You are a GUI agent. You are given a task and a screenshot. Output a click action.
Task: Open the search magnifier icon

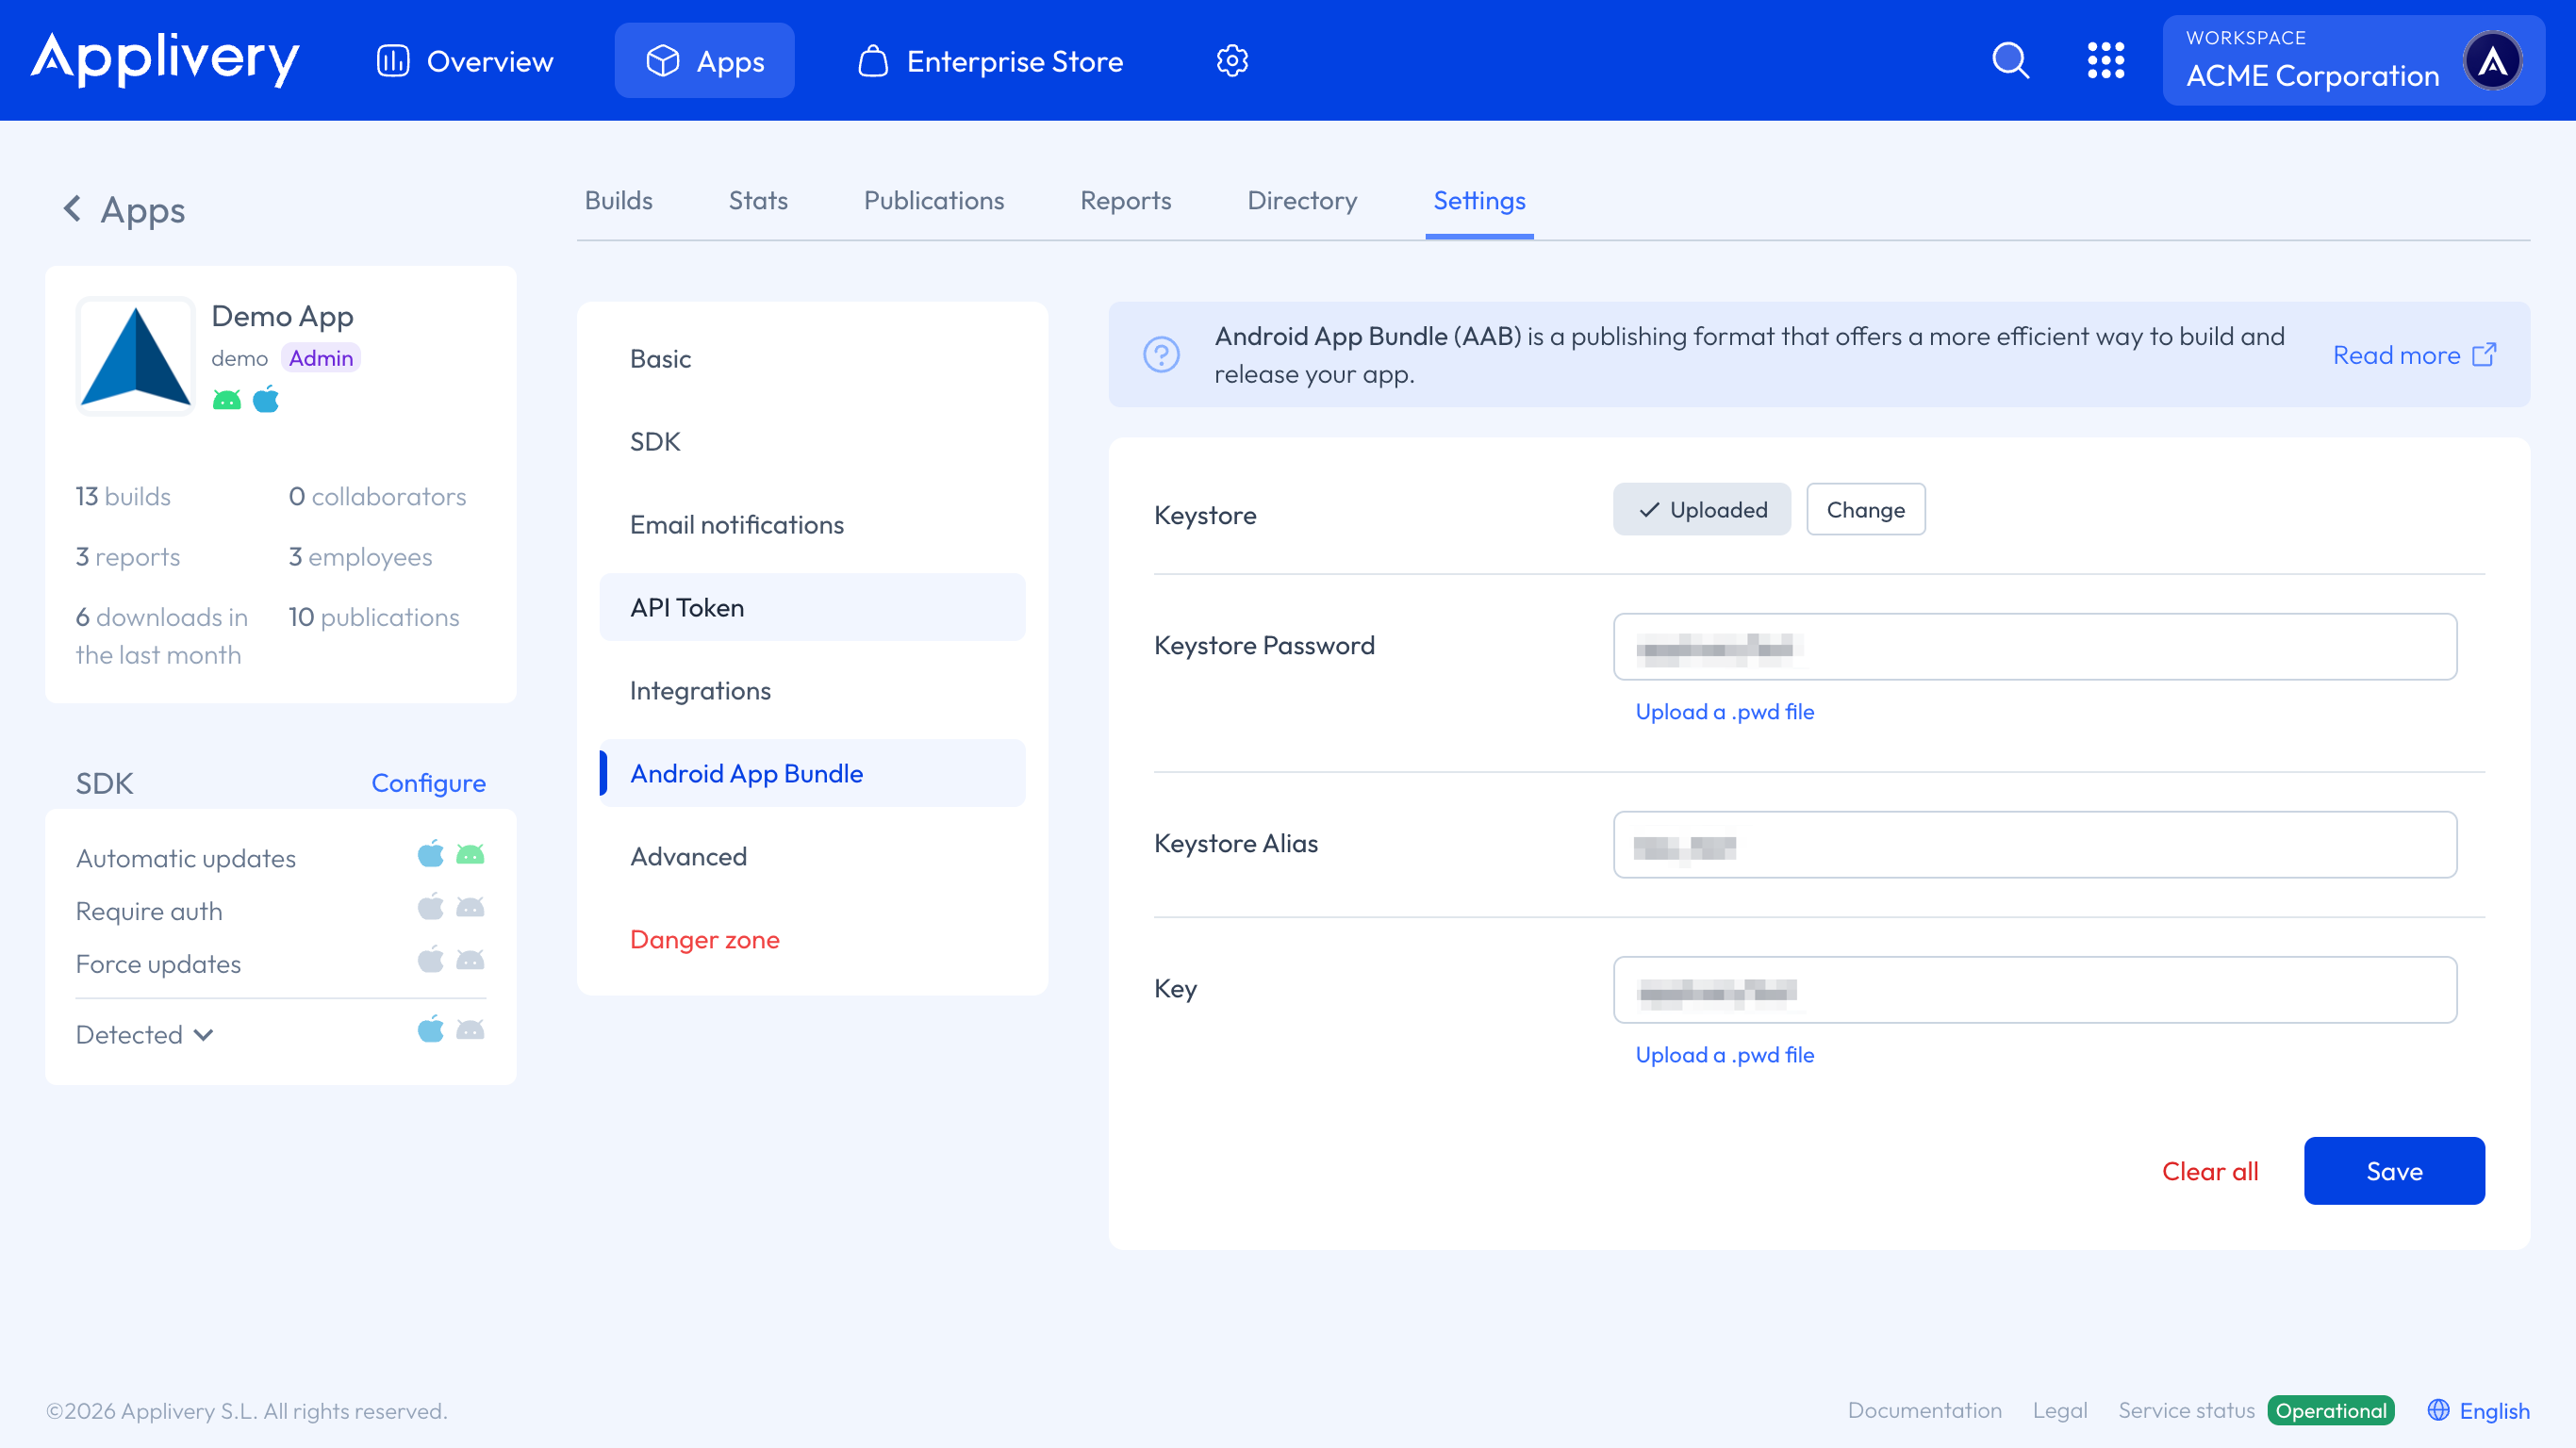[2010, 60]
